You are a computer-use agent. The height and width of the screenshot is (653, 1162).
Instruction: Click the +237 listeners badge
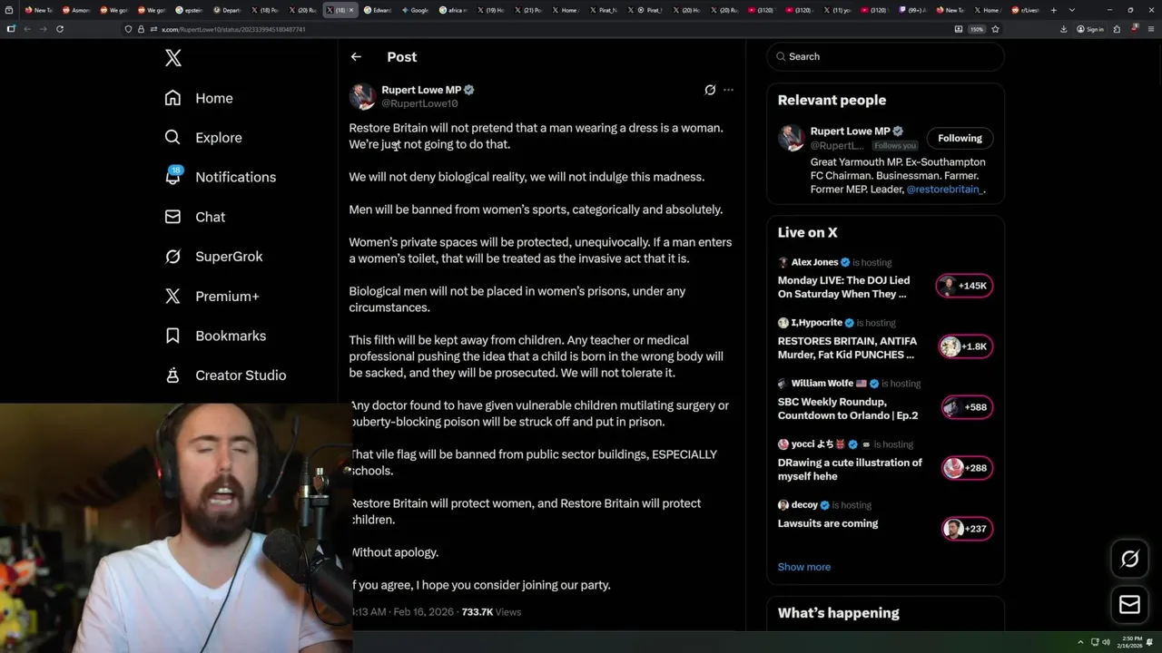coord(965,529)
